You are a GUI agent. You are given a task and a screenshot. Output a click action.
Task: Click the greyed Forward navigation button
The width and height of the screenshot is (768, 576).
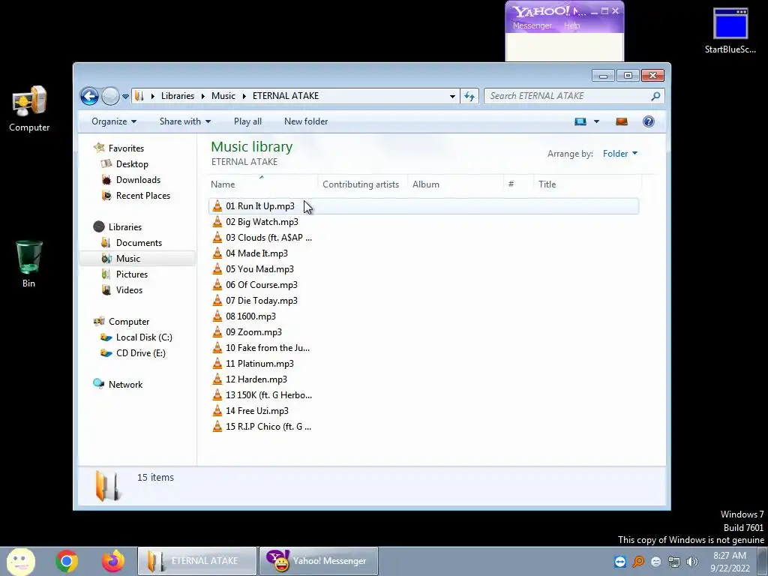click(110, 96)
